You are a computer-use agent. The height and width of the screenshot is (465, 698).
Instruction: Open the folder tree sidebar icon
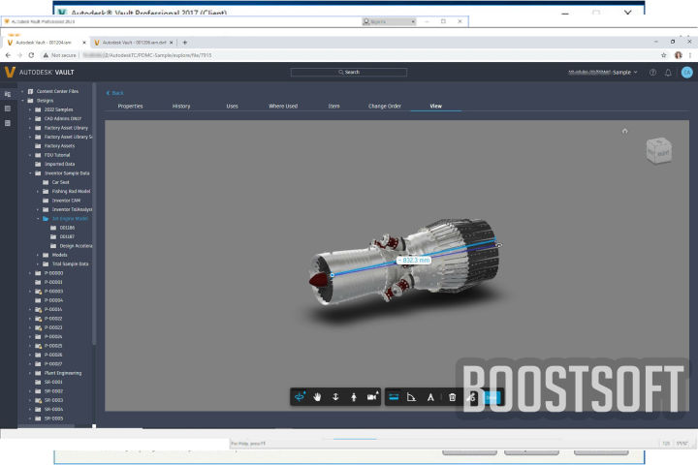[8, 94]
